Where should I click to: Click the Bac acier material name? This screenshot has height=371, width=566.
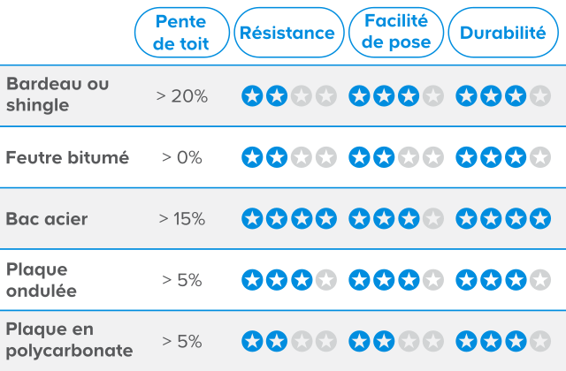47,218
